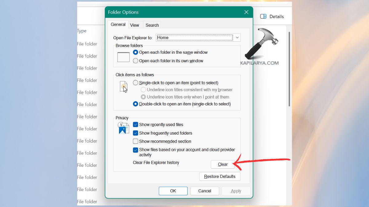
Task: Select 'Open each folder in its own window'
Action: (x=135, y=61)
